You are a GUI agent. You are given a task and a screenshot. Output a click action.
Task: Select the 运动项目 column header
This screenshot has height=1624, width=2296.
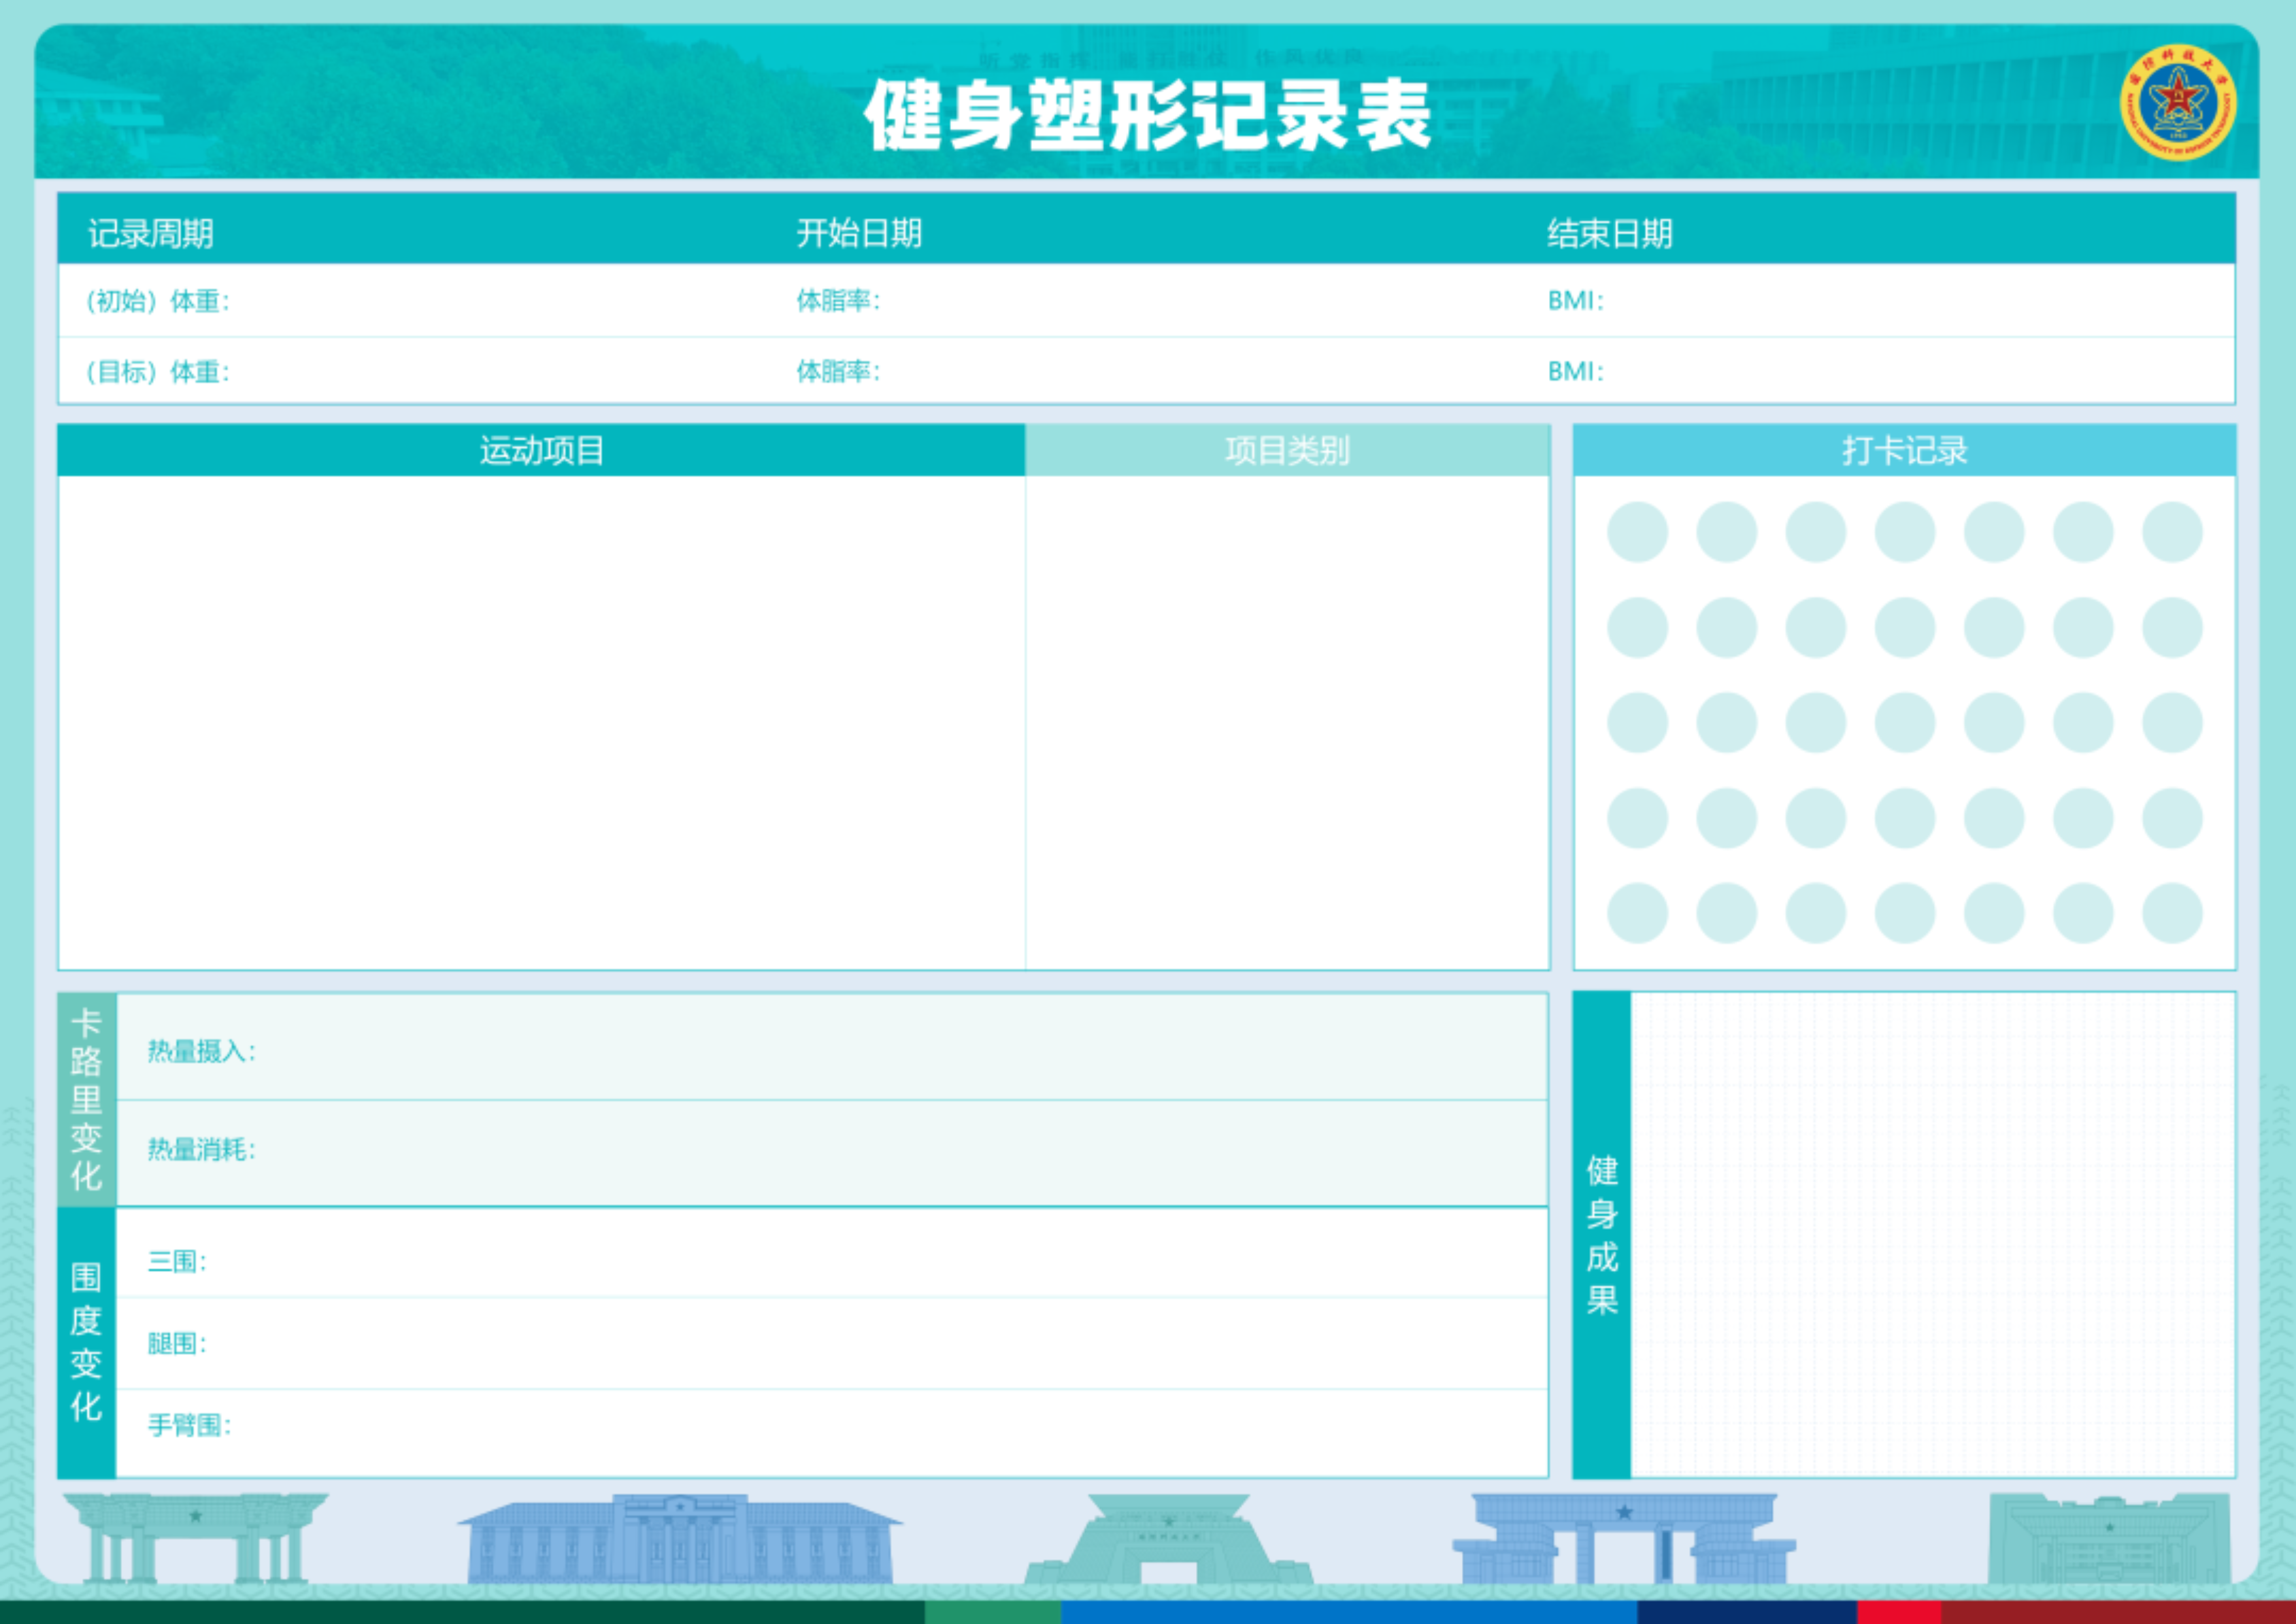point(542,450)
